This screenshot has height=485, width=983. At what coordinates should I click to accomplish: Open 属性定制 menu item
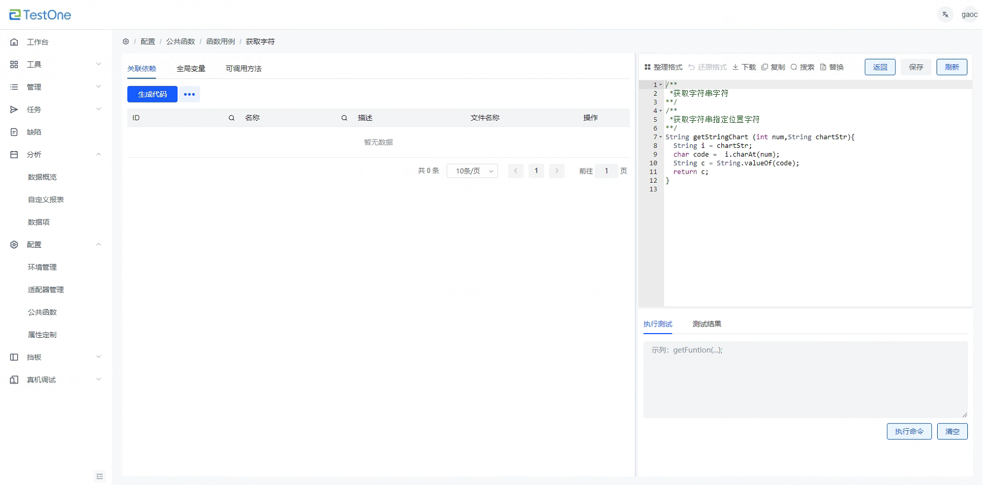[42, 335]
